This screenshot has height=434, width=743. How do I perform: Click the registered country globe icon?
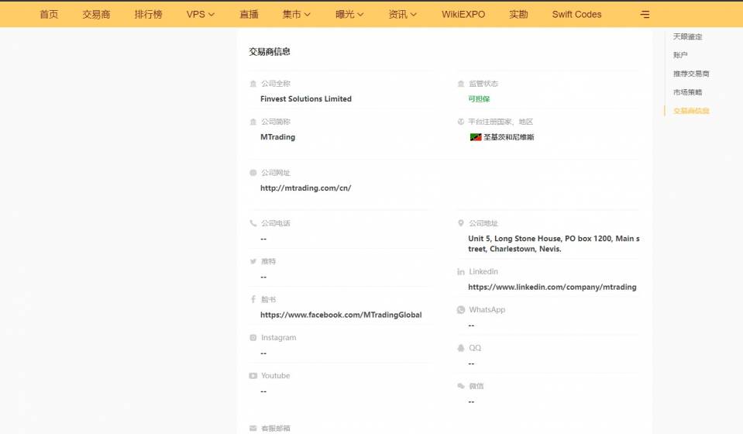[460, 122]
